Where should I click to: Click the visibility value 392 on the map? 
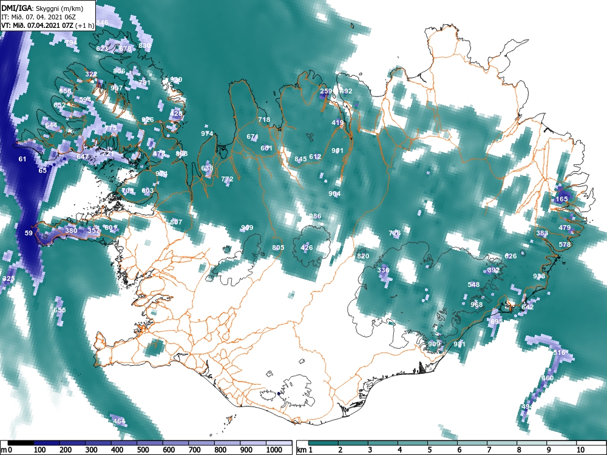493,270
